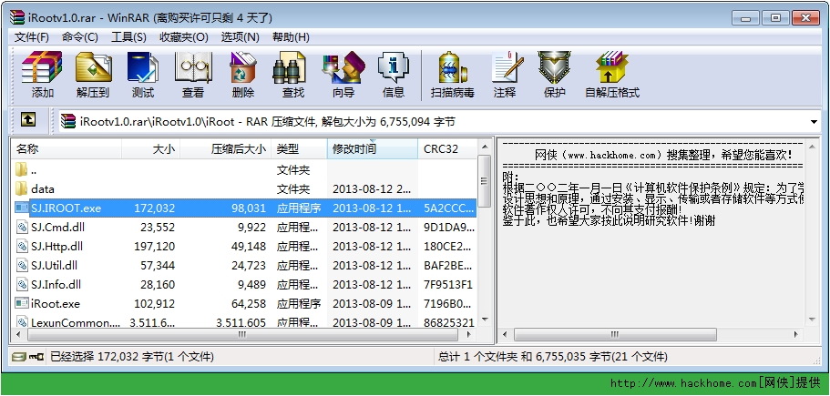The image size is (830, 396).
Task: Open the Help (帮助) menu
Action: (291, 37)
